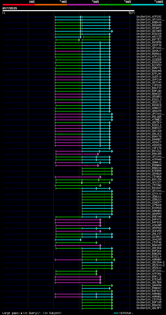Click the UniRef100_A7PJX1 label
The width and height of the screenshot is (166, 315).
[x=149, y=57]
